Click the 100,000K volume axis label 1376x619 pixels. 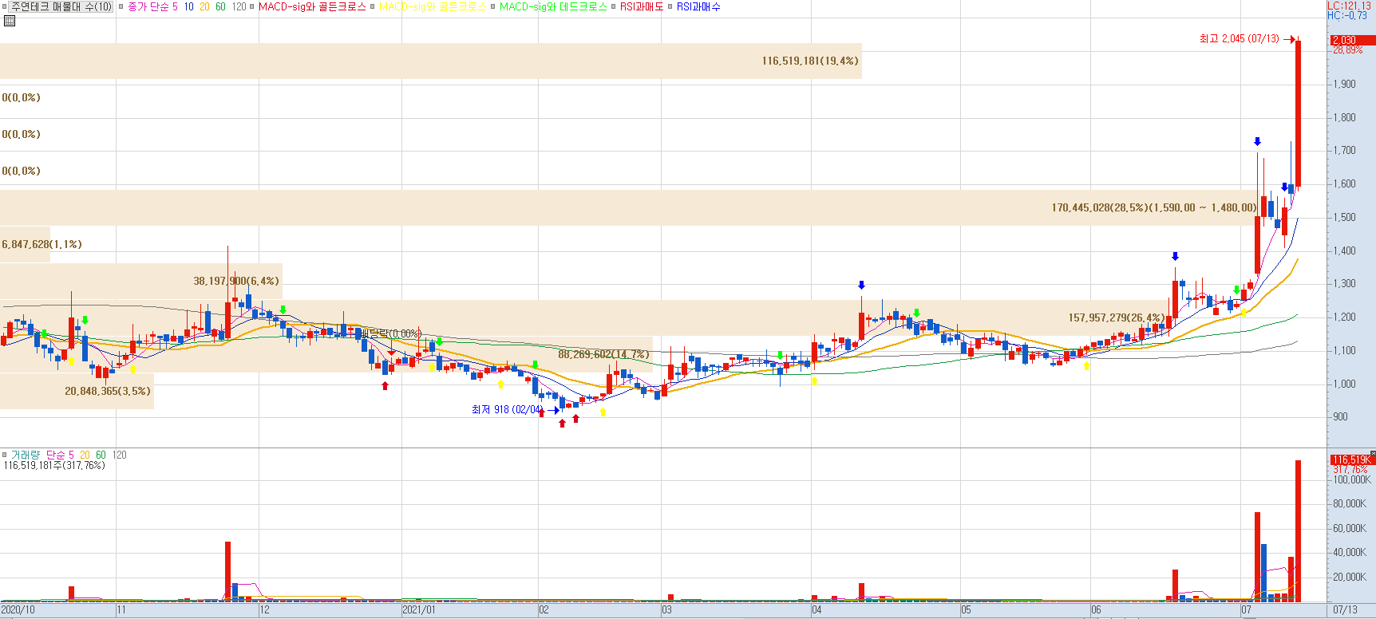pos(1352,479)
